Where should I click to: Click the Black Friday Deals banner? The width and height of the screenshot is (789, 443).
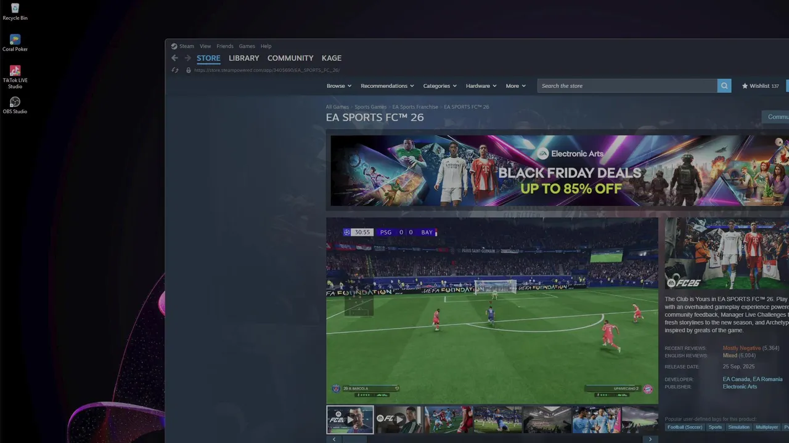coord(560,170)
